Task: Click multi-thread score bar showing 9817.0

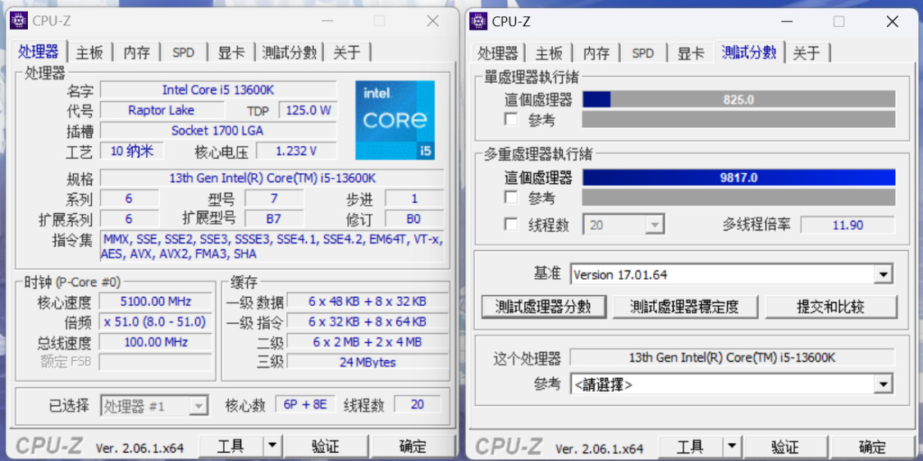Action: (x=738, y=177)
